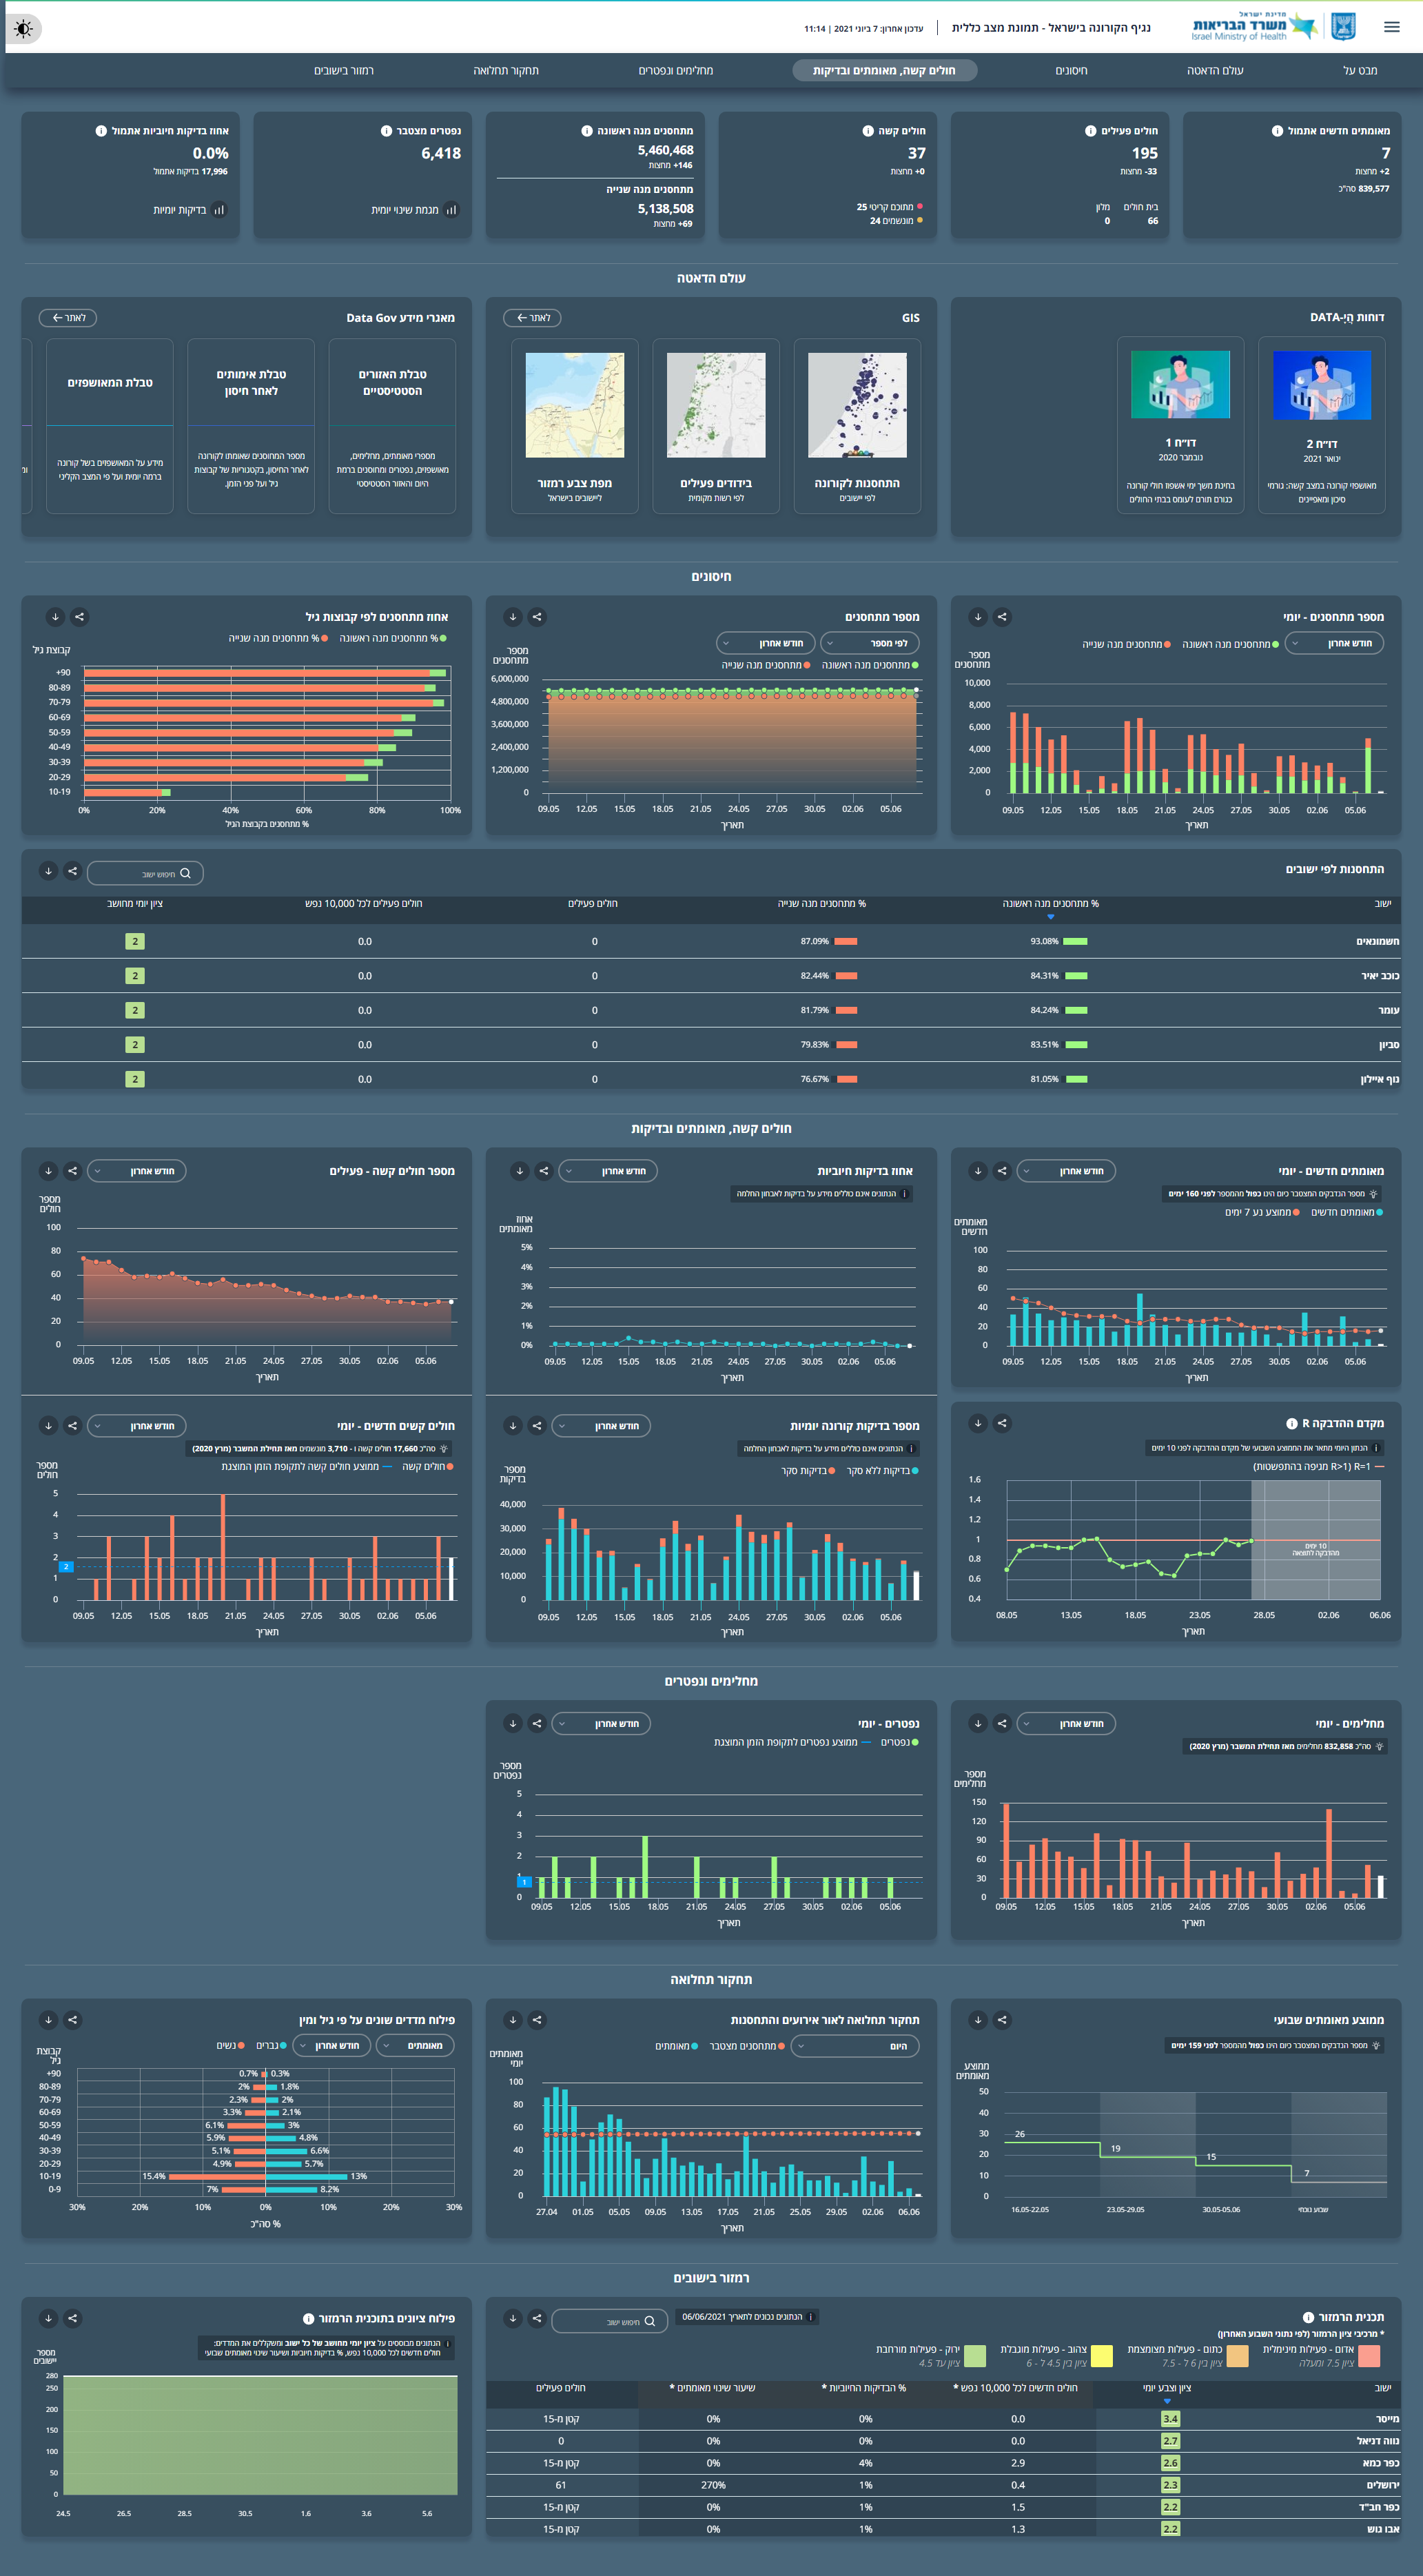Open the לפי מספר dropdown
This screenshot has width=1423, height=2576.
(x=870, y=643)
